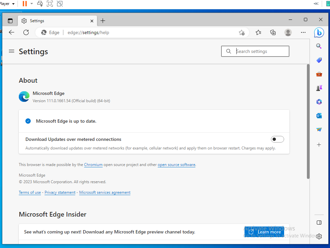The width and height of the screenshot is (330, 248).
Task: Open sidebar Drop paper plane icon
Action: coord(319,130)
